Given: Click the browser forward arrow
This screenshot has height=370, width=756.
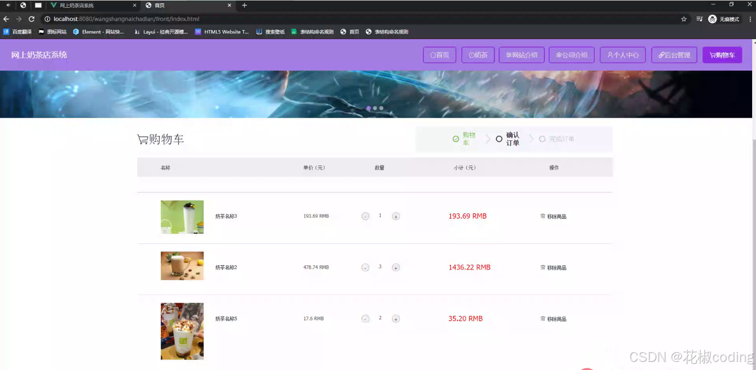Looking at the screenshot, I should (19, 19).
